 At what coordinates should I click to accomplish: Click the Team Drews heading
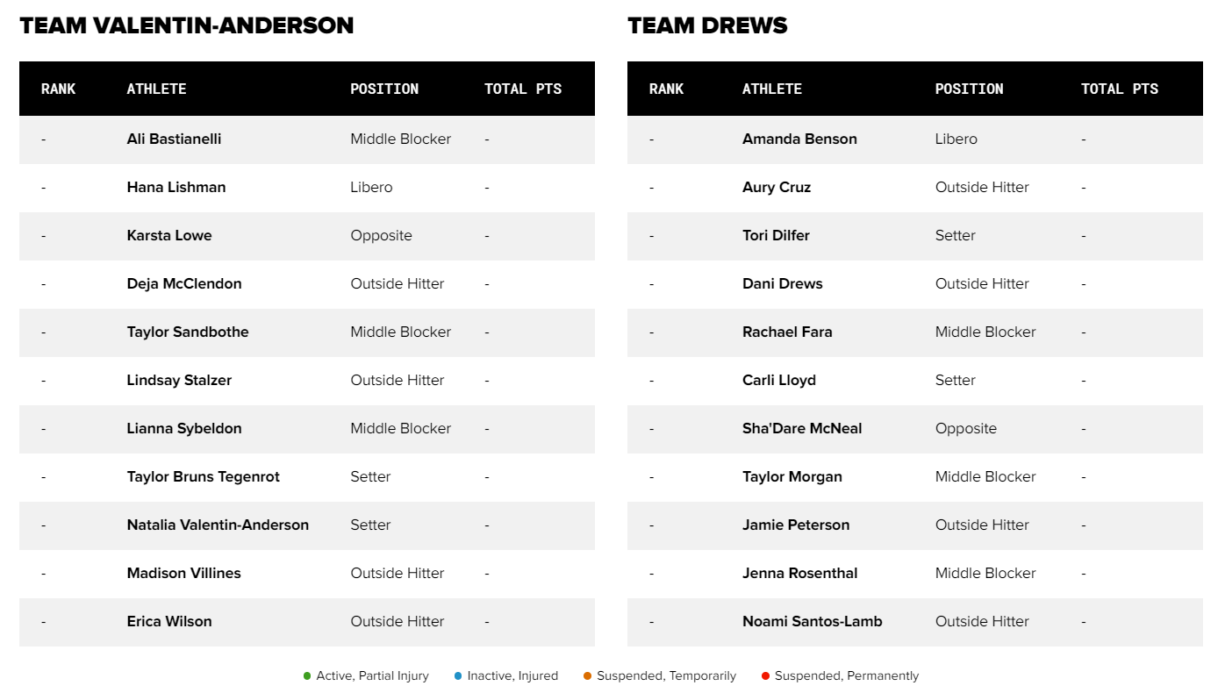(x=707, y=26)
